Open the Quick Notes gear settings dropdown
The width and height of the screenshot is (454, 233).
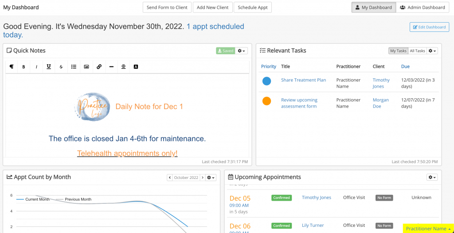tap(242, 50)
